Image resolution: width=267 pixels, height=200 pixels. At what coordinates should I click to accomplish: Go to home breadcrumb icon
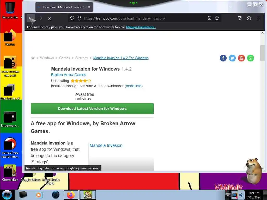[x=33, y=58]
